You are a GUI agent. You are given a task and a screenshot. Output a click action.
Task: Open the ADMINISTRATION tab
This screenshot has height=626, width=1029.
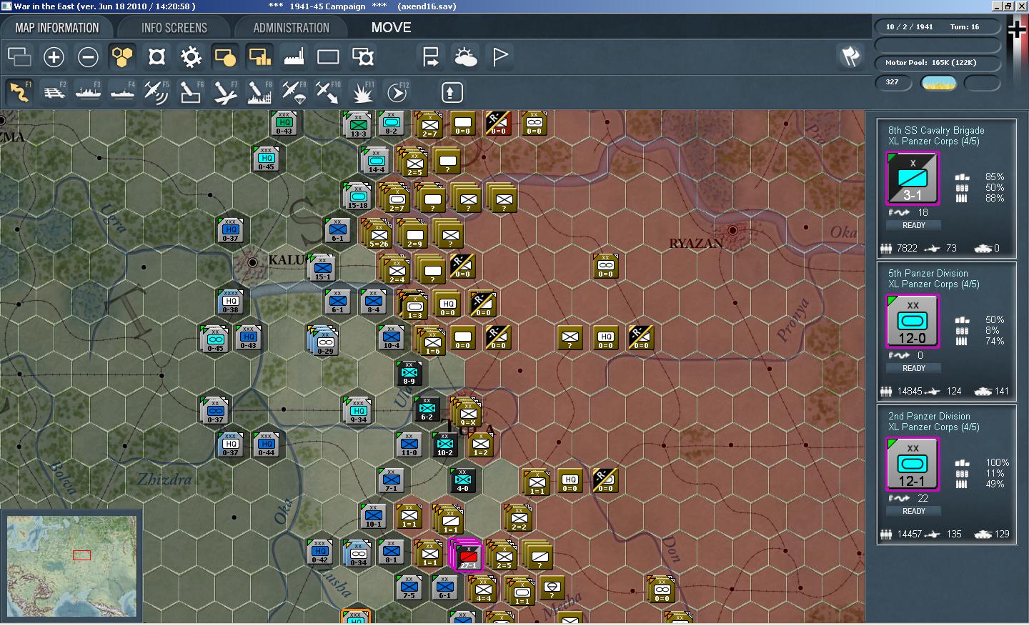click(291, 28)
